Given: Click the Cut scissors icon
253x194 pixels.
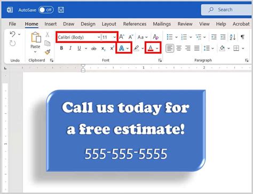Looking at the screenshot, I should pos(48,34).
